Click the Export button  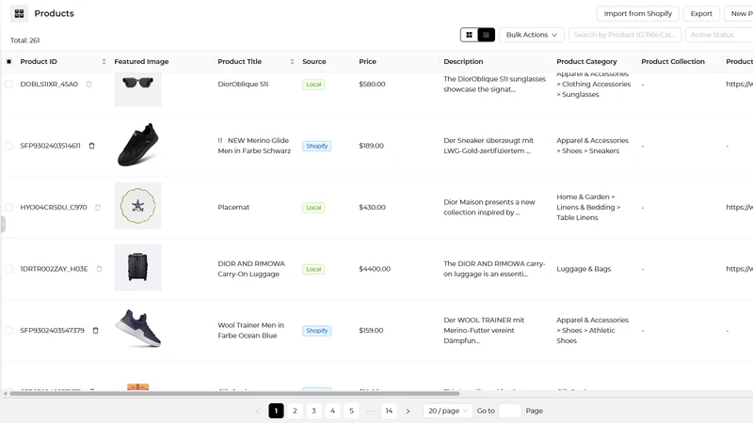pyautogui.click(x=701, y=13)
